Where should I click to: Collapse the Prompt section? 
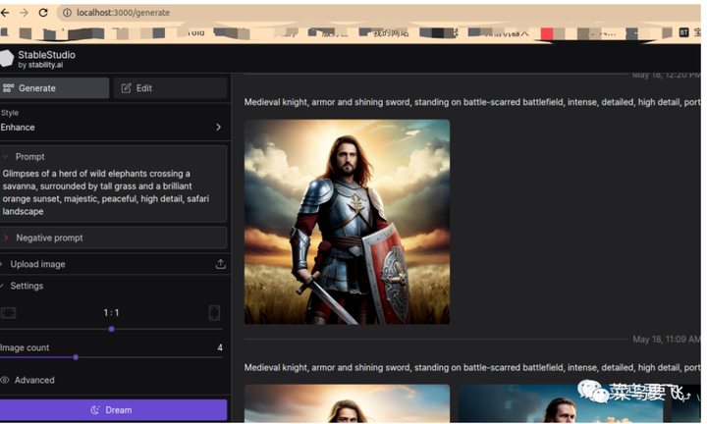(6, 157)
